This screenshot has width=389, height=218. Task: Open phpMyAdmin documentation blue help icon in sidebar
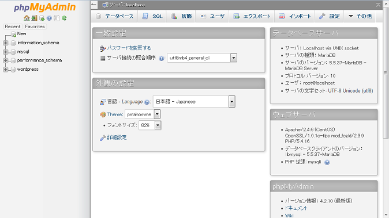tap(50, 18)
